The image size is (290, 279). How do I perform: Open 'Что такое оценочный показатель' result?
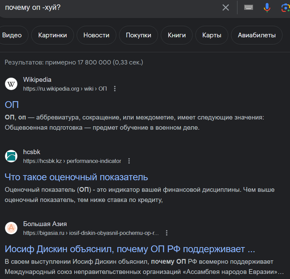pyautogui.click(x=76, y=177)
